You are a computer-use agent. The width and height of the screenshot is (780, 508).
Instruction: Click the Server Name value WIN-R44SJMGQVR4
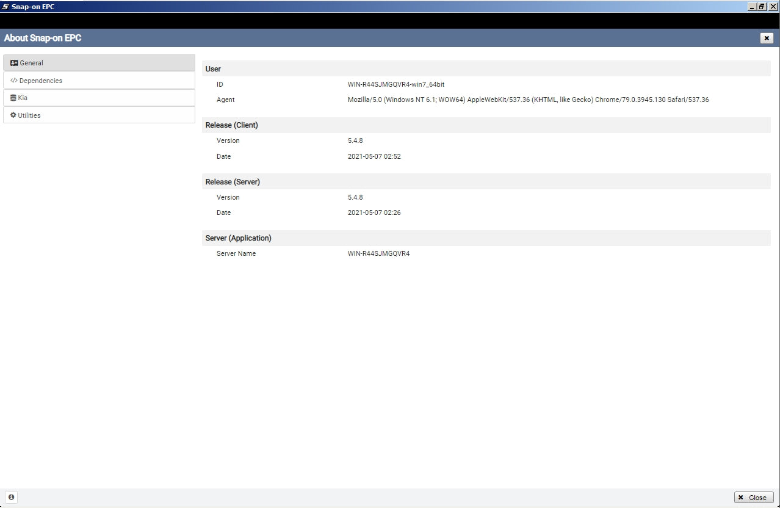coord(378,253)
